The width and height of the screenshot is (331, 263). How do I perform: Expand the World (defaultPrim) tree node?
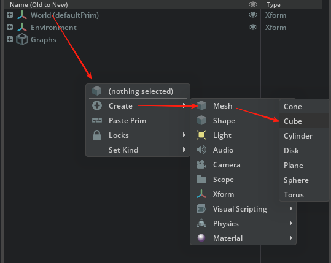tap(10, 15)
